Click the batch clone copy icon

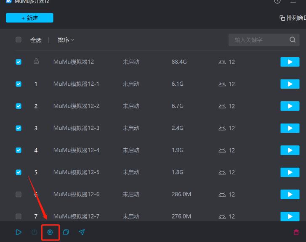point(66,232)
